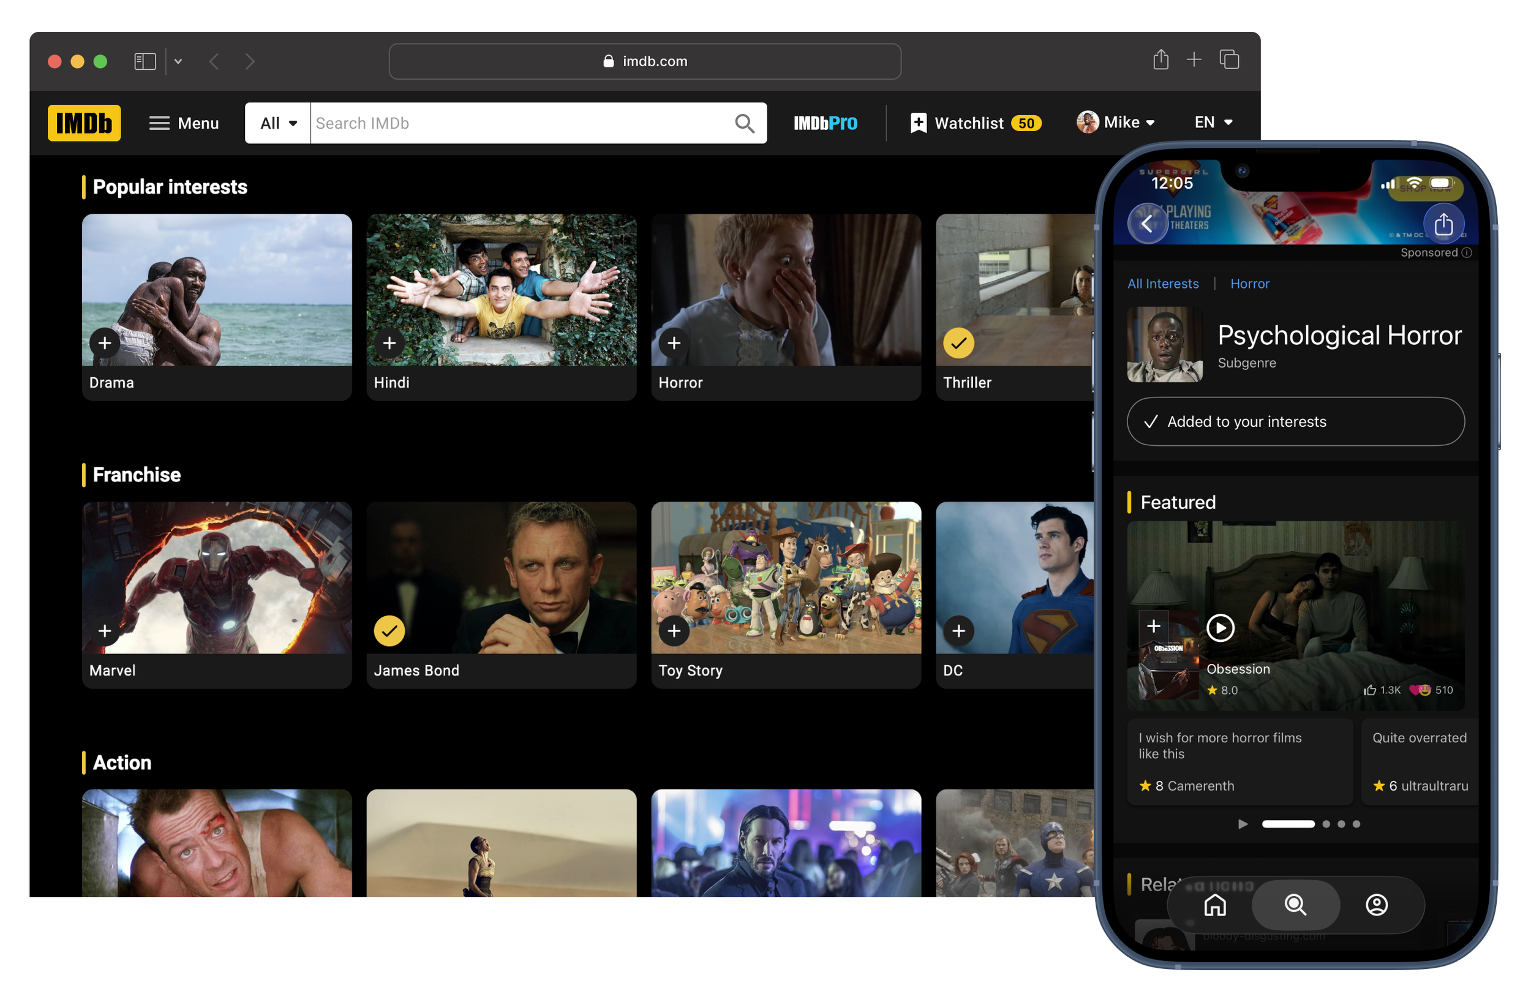Viewport: 1531px width, 1002px height.
Task: Uncheck James Bond interest
Action: 389,631
